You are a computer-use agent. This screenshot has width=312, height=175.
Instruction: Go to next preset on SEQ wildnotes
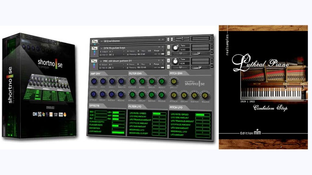click(163, 40)
